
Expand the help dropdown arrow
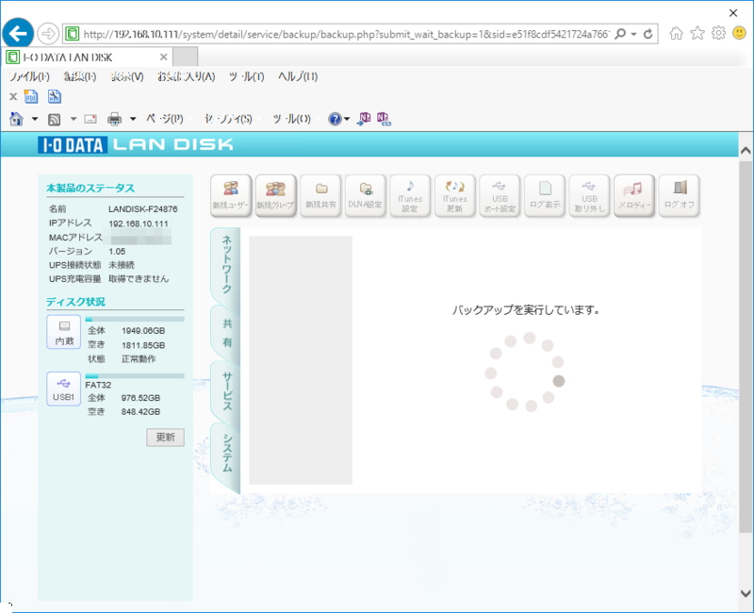(x=347, y=119)
